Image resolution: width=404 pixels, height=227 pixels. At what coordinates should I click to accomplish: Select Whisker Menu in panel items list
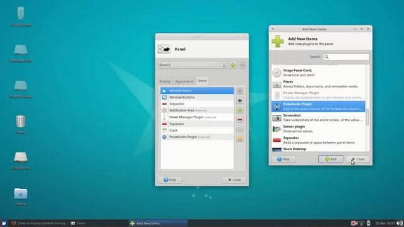197,91
